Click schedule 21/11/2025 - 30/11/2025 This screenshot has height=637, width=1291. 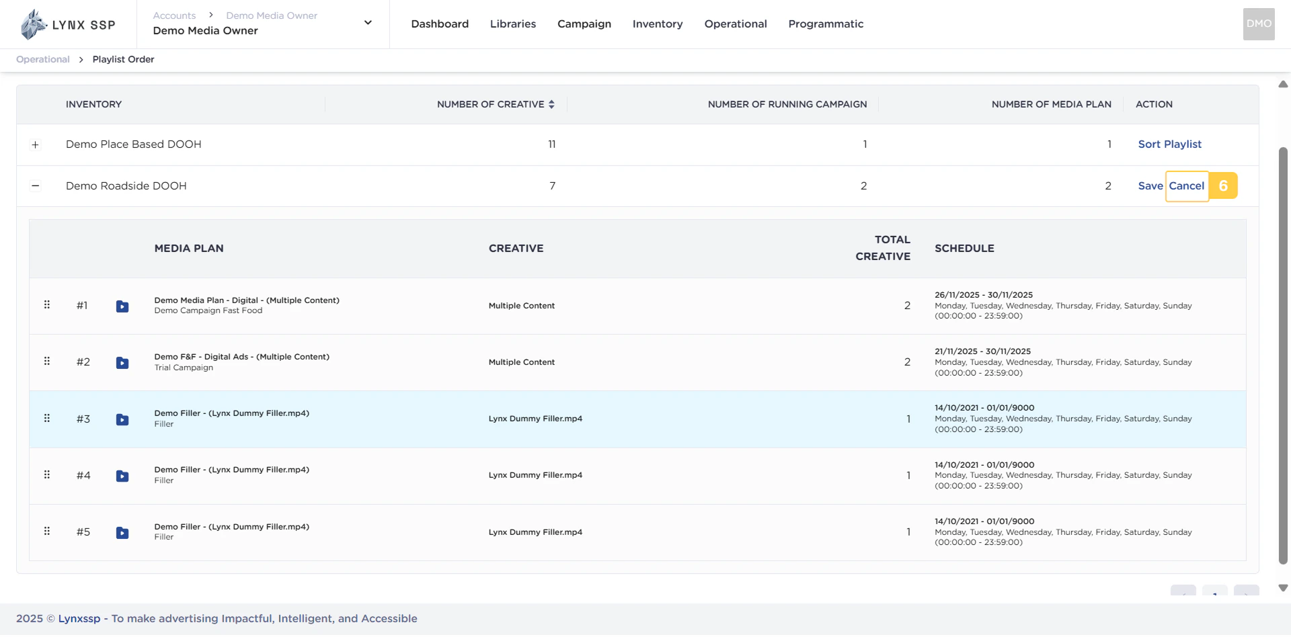pos(982,351)
